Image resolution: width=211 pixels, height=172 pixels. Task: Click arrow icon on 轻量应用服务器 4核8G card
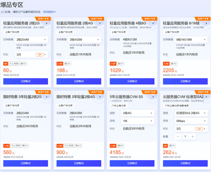[153, 23]
